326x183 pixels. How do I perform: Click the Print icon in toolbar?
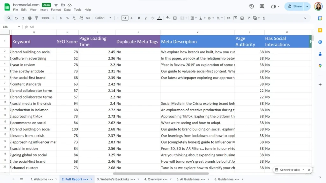30,18
